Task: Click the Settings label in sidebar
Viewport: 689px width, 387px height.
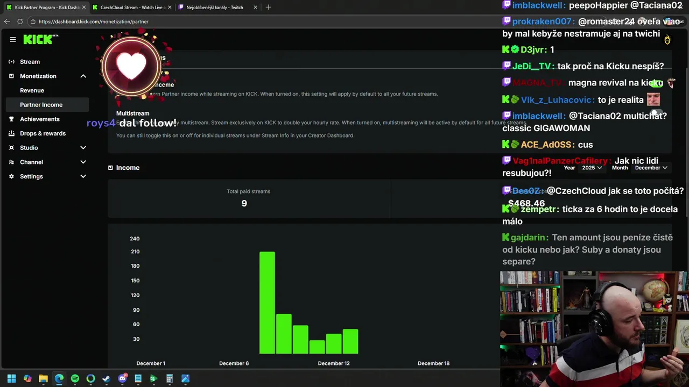Action: click(31, 176)
